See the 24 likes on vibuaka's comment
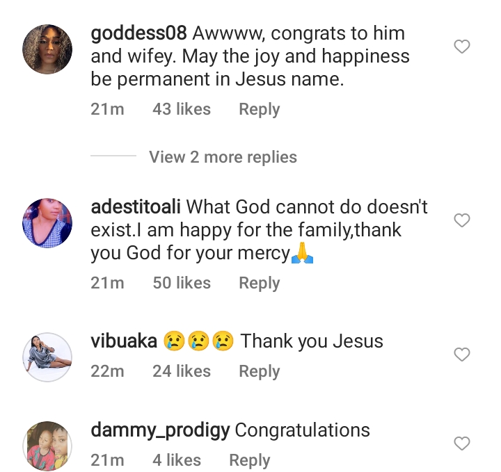Image resolution: width=501 pixels, height=472 pixels. [x=181, y=371]
